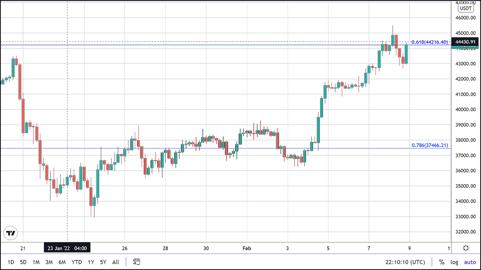Choose the YTD date range
Screen dimensions: 481x270
tap(77, 262)
